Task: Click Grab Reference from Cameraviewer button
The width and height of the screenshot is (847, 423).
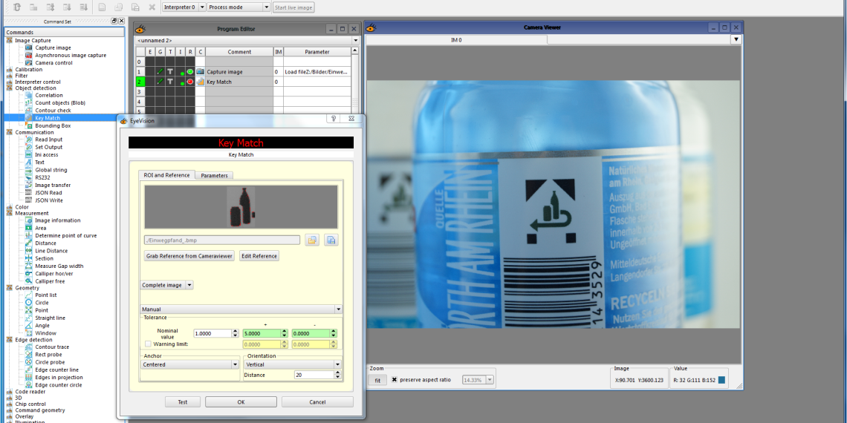Action: click(189, 256)
